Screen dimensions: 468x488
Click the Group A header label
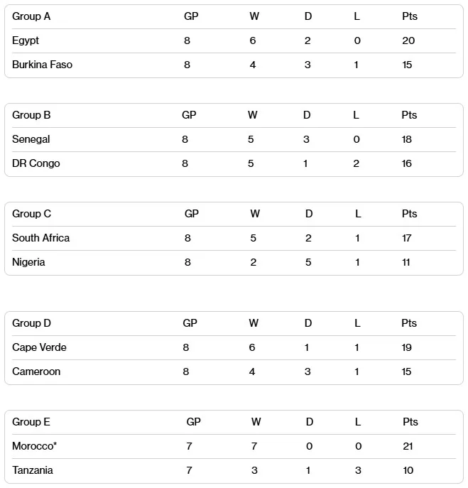(x=31, y=16)
